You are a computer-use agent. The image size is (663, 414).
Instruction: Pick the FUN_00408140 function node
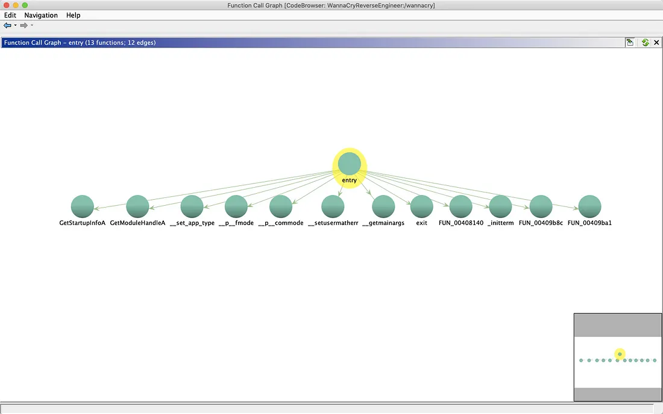(x=460, y=206)
